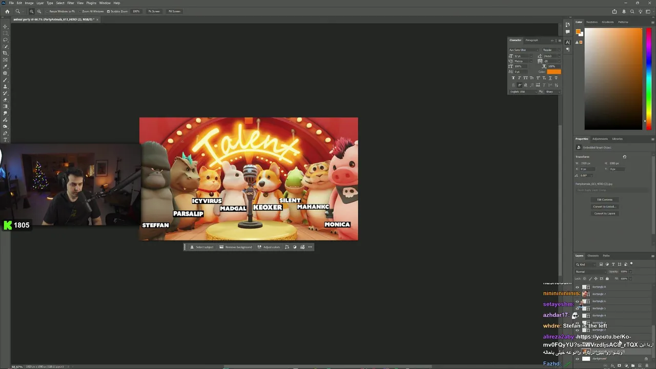The image size is (656, 369).
Task: Open the Image menu
Action: point(29,3)
